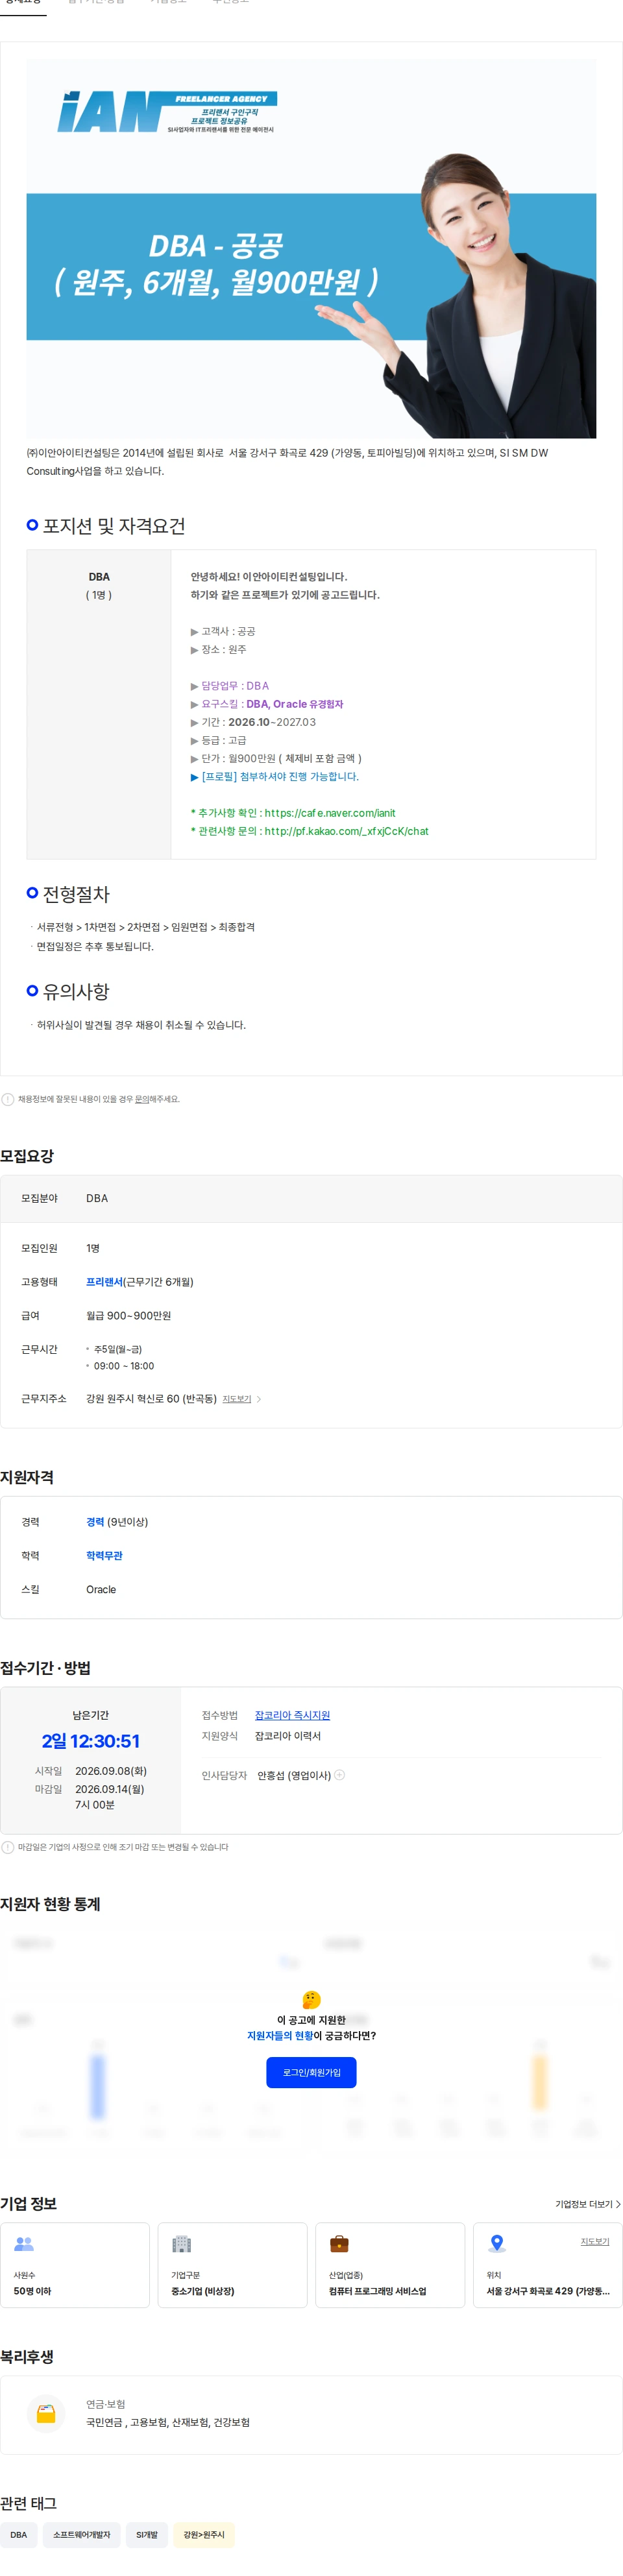
Task: Click the 잡코리아 이력서 application format text
Action: pyautogui.click(x=288, y=1736)
